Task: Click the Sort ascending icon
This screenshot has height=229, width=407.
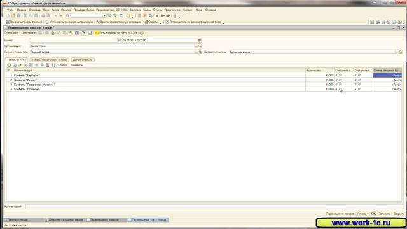Action: tap(48, 65)
